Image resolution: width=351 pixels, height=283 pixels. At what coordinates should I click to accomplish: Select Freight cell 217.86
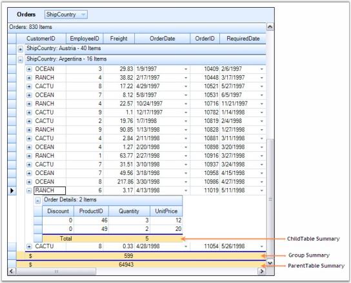119,182
